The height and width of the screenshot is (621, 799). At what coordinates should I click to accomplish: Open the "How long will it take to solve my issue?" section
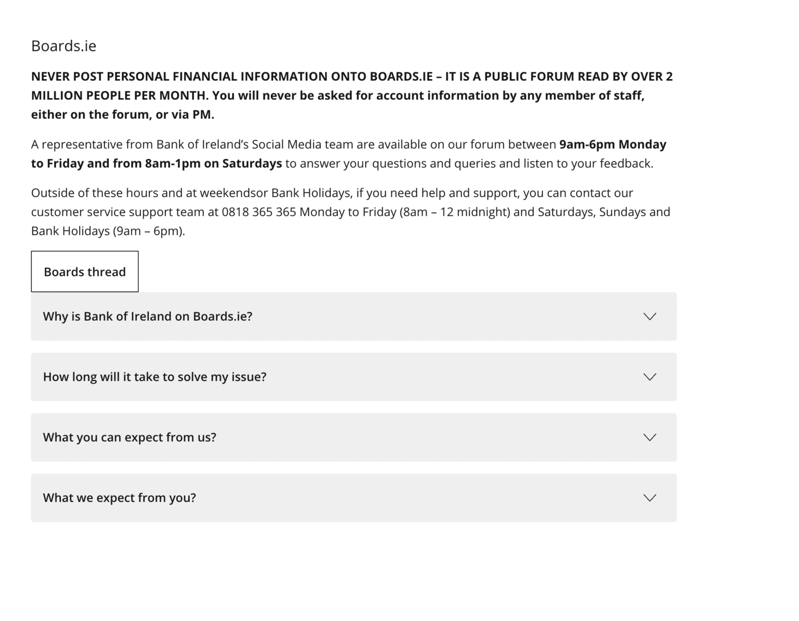click(x=155, y=377)
